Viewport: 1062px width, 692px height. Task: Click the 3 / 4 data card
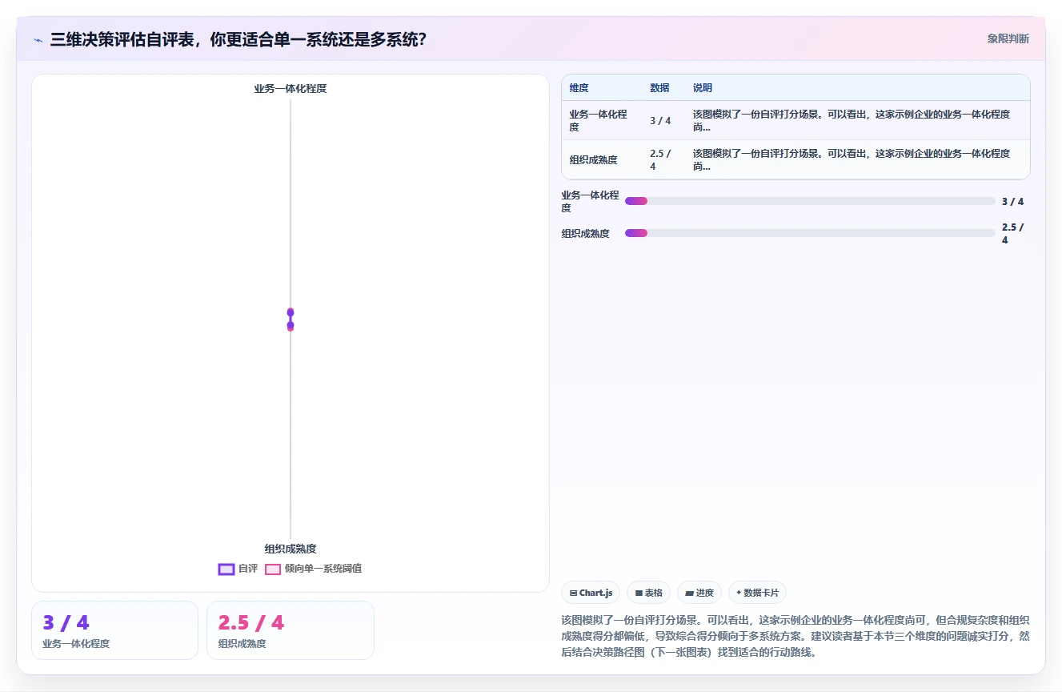coord(114,630)
